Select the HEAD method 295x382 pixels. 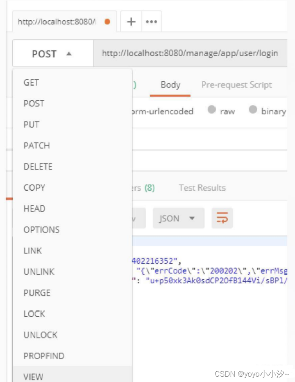point(34,209)
